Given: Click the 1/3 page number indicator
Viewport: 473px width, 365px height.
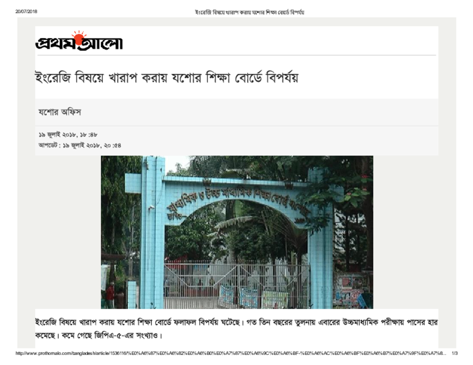Looking at the screenshot, I should pyautogui.click(x=455, y=353).
